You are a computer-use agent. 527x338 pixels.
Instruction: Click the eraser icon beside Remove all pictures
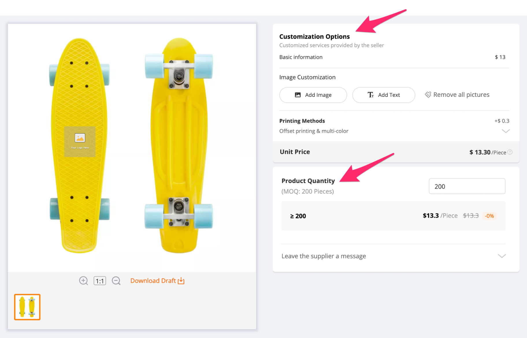click(428, 94)
